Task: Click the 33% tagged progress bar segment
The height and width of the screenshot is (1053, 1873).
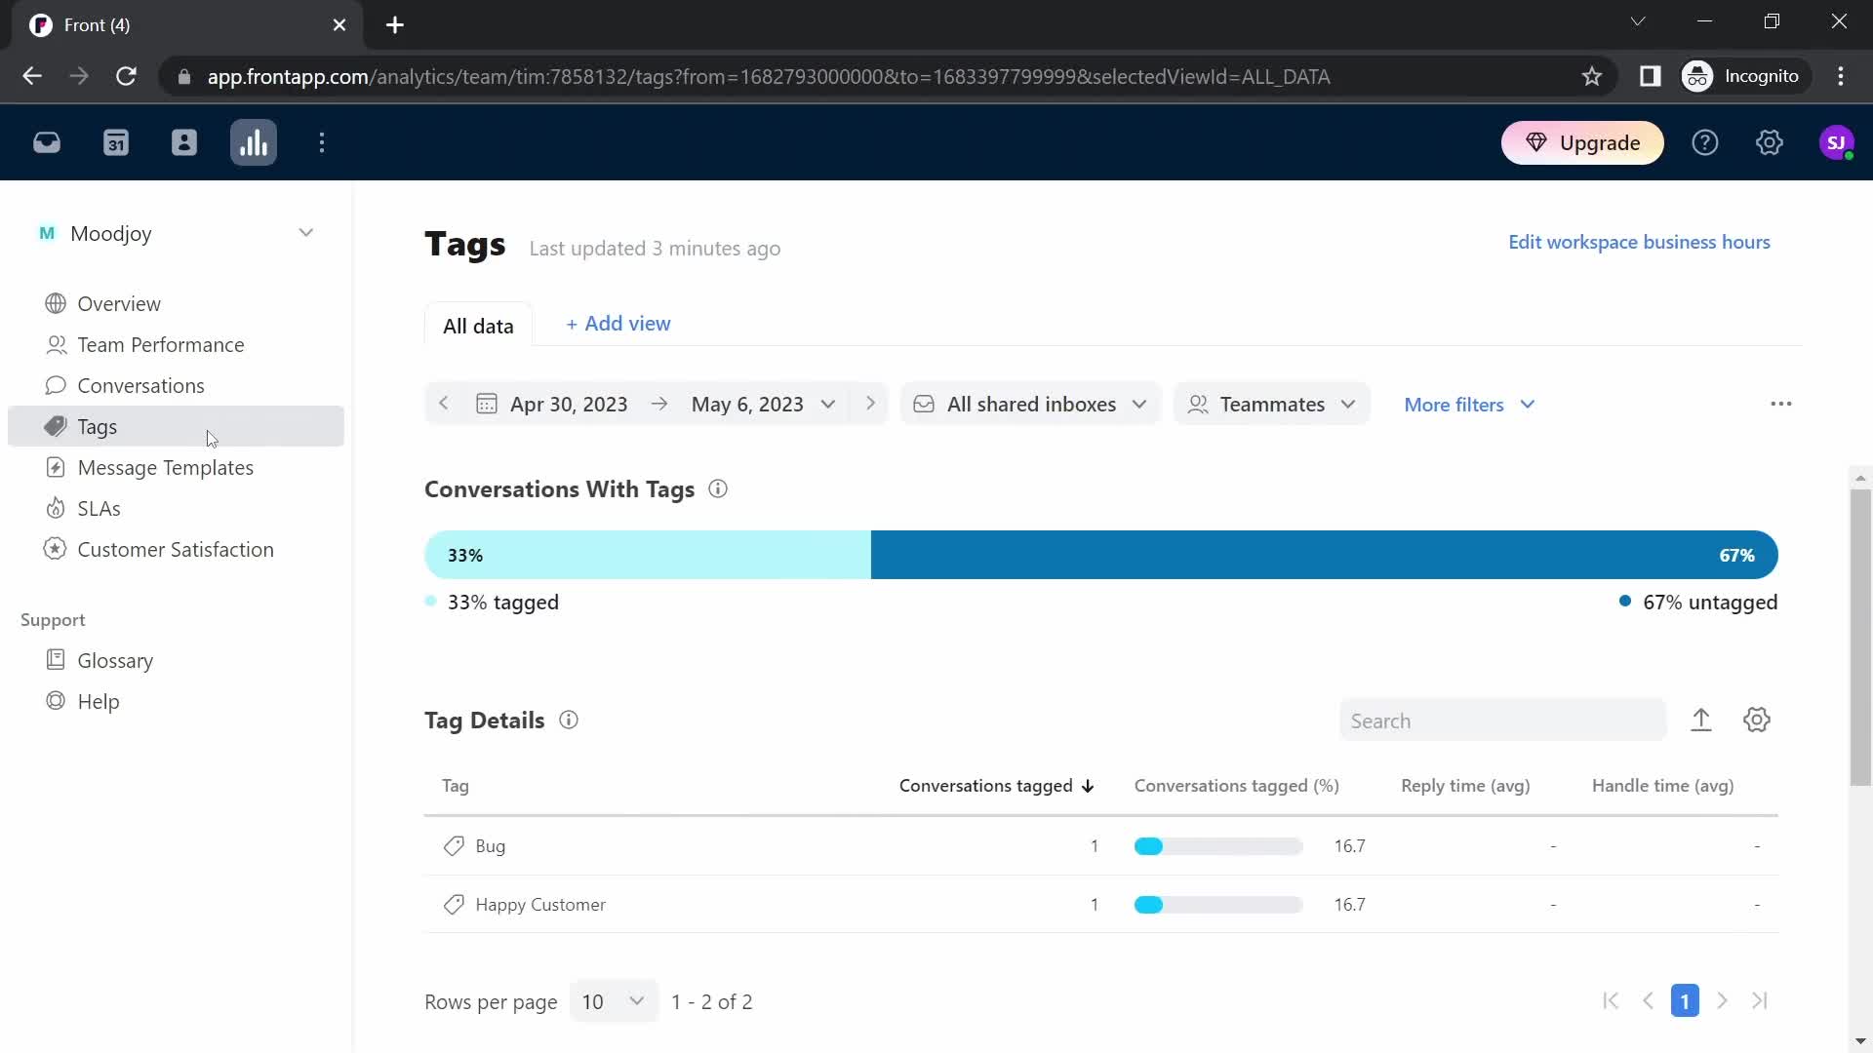Action: [647, 556]
